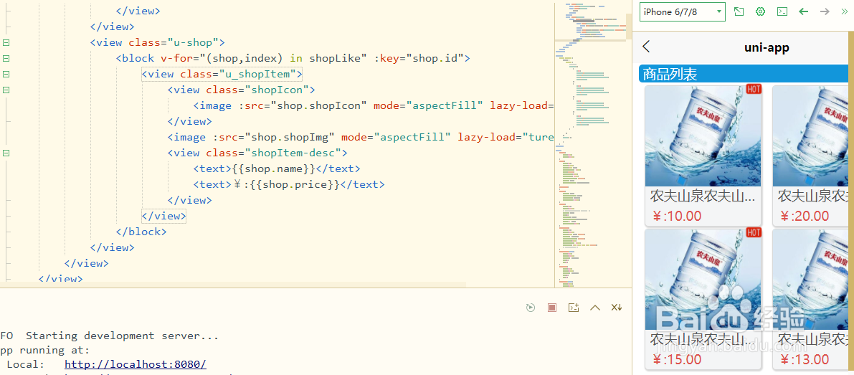Open preview settings gear icon
The image size is (854, 375).
point(760,11)
